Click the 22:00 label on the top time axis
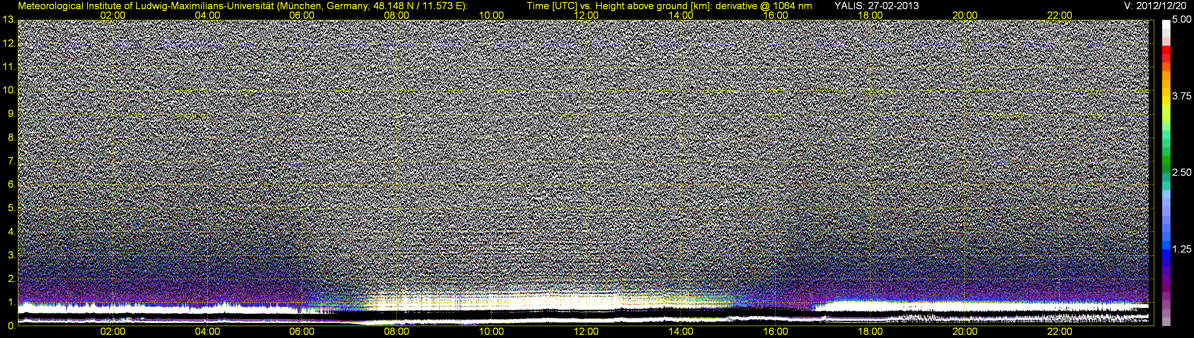1194x338 pixels. click(1059, 15)
